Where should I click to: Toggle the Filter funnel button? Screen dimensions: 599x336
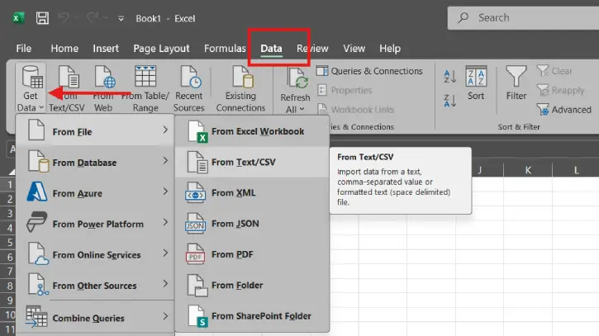(516, 83)
